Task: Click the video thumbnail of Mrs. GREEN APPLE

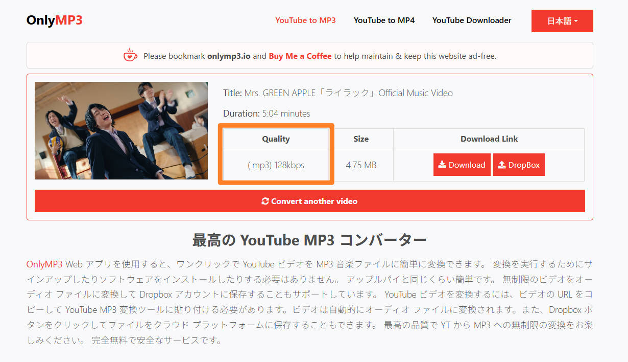Action: [121, 130]
